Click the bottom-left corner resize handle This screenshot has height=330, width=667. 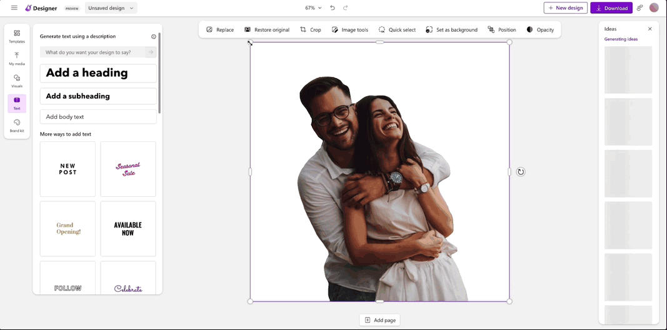click(x=250, y=301)
